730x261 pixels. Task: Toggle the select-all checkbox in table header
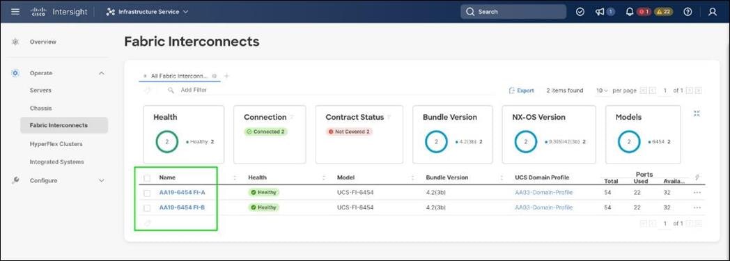coord(147,177)
